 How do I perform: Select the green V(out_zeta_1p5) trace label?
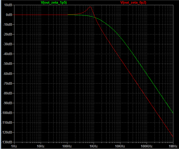(54, 3)
